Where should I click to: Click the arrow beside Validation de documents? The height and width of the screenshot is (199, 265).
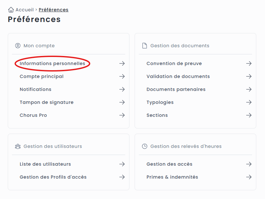click(249, 76)
